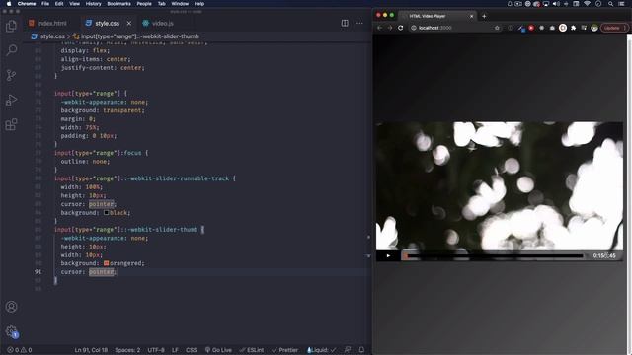Viewport: 632px width, 355px height.
Task: Click the video preview area
Action: pos(500,186)
